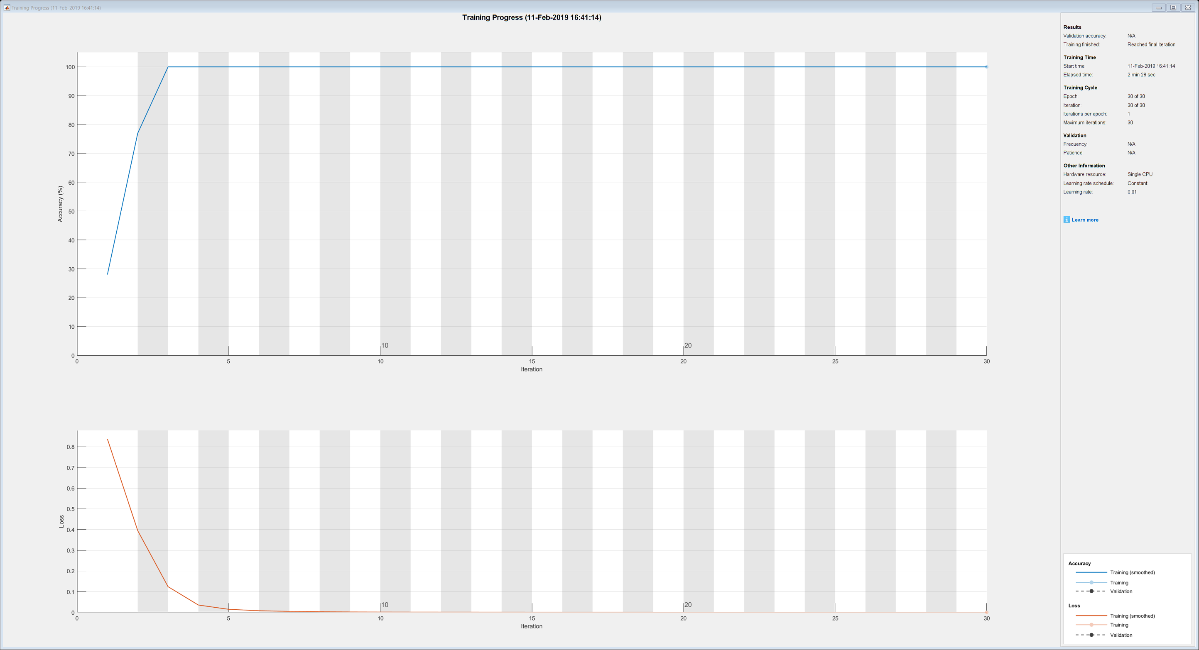The height and width of the screenshot is (650, 1199).
Task: Click the MATLAB icon in the title bar
Action: click(7, 7)
